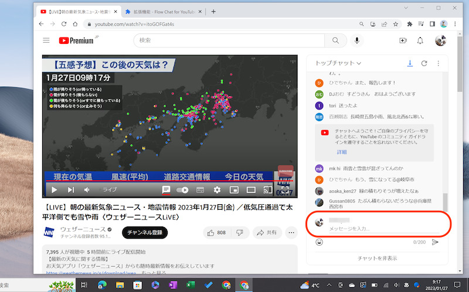Click the chat message input field
The height and width of the screenshot is (292, 469).
point(375,228)
